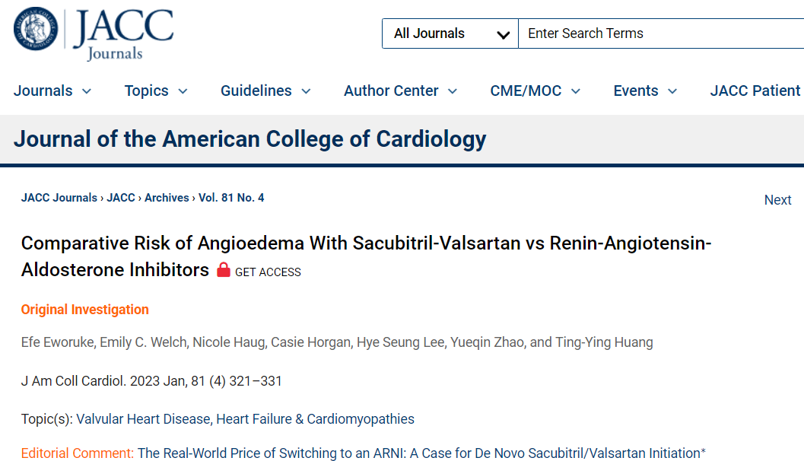Open the Valvular Heart Disease topic

(x=144, y=419)
